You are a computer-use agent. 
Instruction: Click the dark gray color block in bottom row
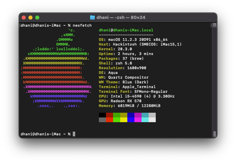[102, 120]
